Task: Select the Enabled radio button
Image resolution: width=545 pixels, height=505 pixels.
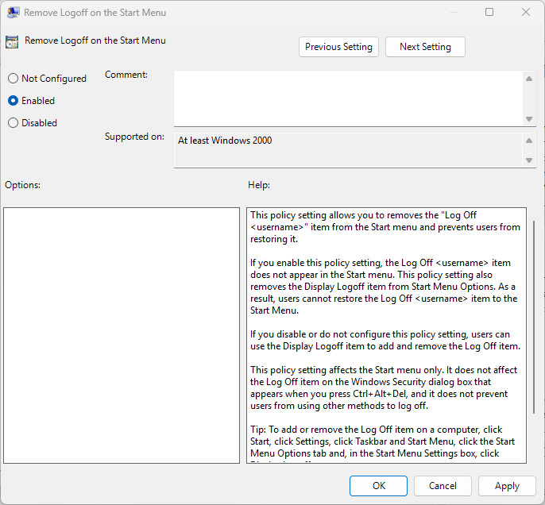Action: coord(13,101)
